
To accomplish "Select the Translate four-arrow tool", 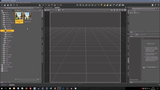I will [92, 5].
